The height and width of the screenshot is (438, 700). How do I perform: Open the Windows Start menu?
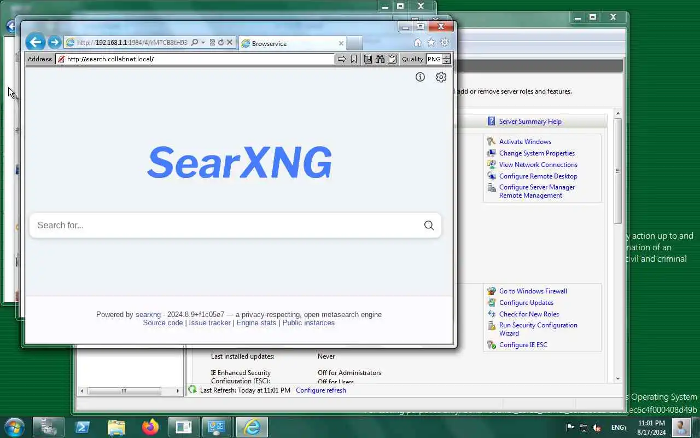click(x=14, y=427)
